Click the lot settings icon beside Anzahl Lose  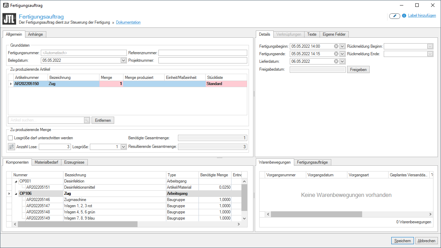11,147
